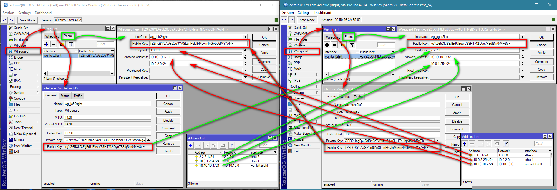Expand the Preshared Key field in right peer dialog
This screenshot has height=190, width=557.
[523, 70]
